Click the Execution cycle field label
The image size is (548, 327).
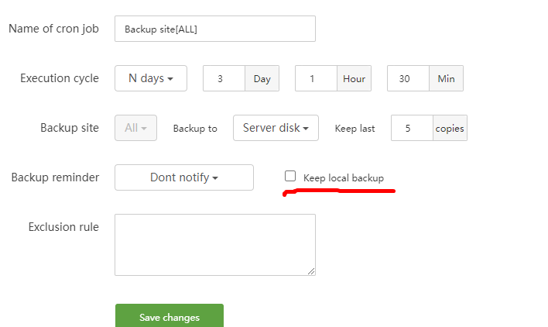[60, 78]
